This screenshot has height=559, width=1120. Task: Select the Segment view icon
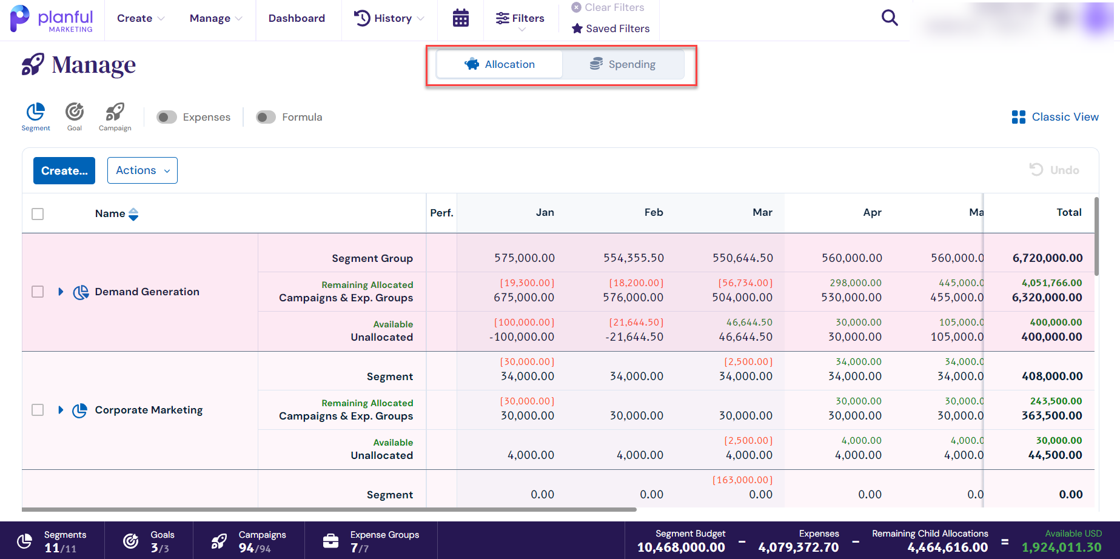[x=36, y=112]
